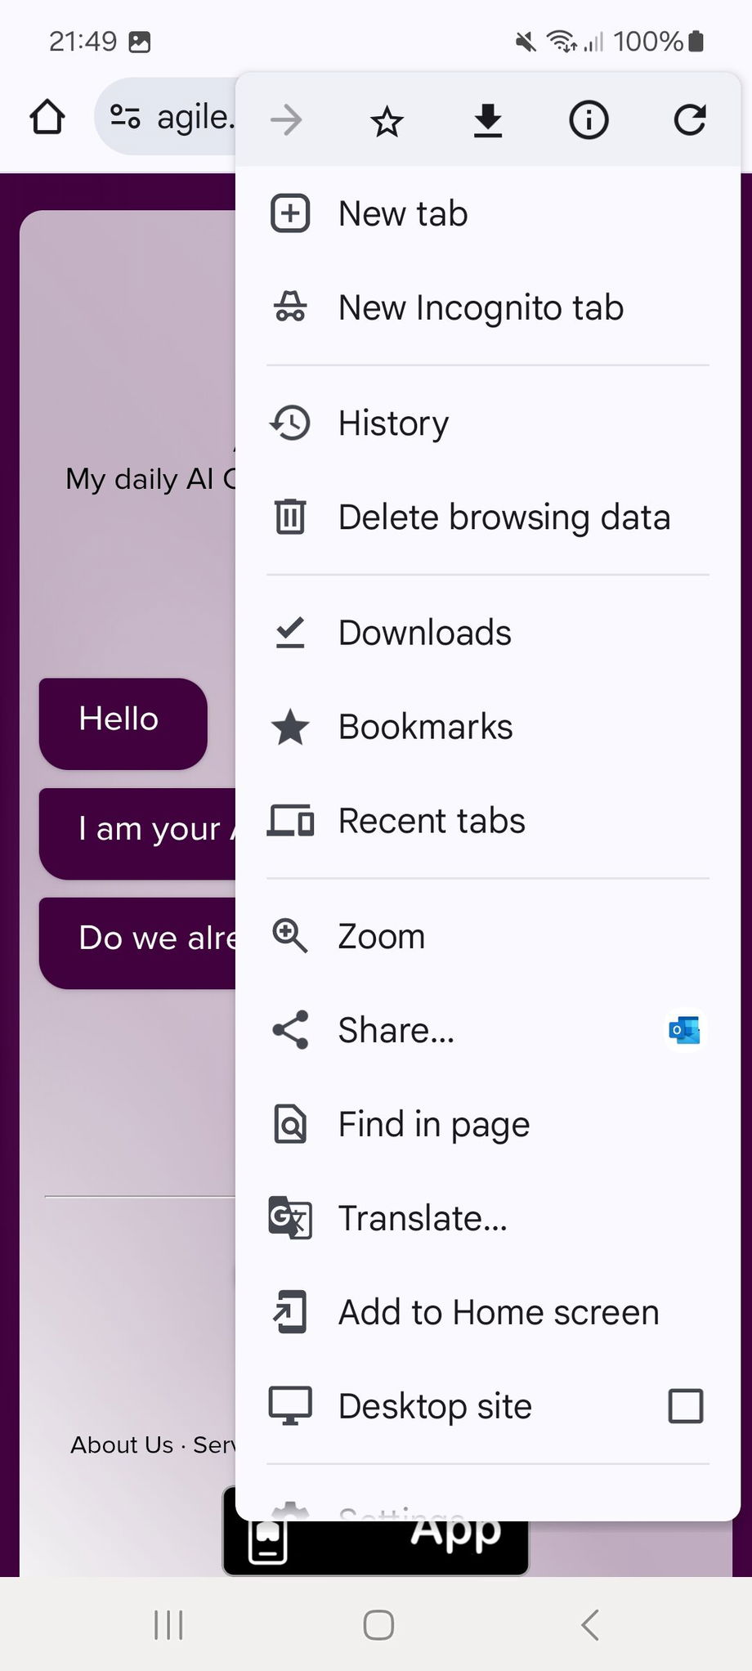Select Translate… menu option

pos(423,1218)
